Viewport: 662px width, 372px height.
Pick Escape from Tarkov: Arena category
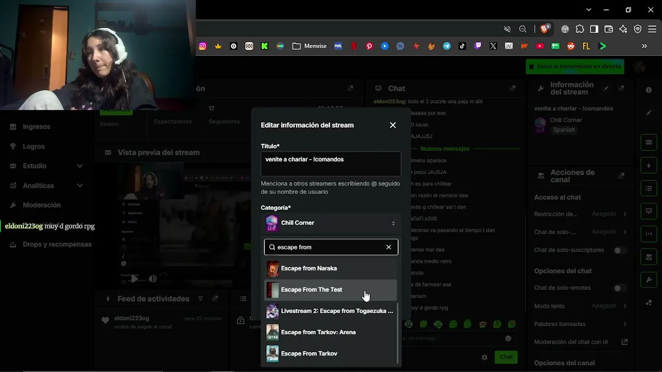(x=330, y=332)
